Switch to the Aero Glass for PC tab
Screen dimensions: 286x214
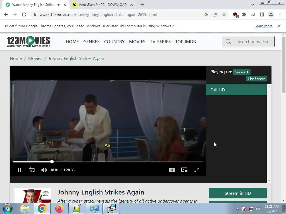103,5
